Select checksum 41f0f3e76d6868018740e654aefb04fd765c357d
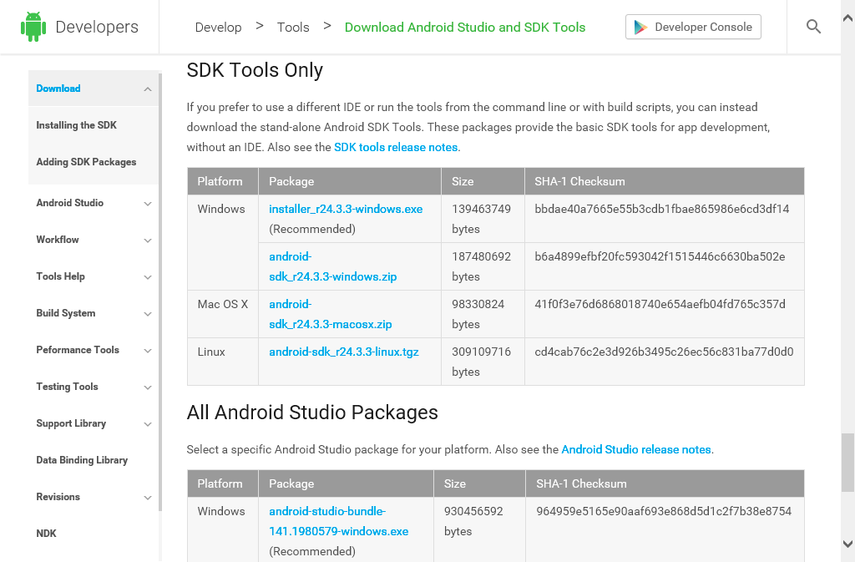 coord(660,304)
